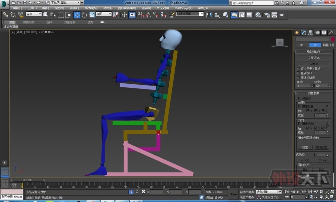The height and width of the screenshot is (202, 336).
Task: Click the '结束' value 100 field
Action: 321,86
